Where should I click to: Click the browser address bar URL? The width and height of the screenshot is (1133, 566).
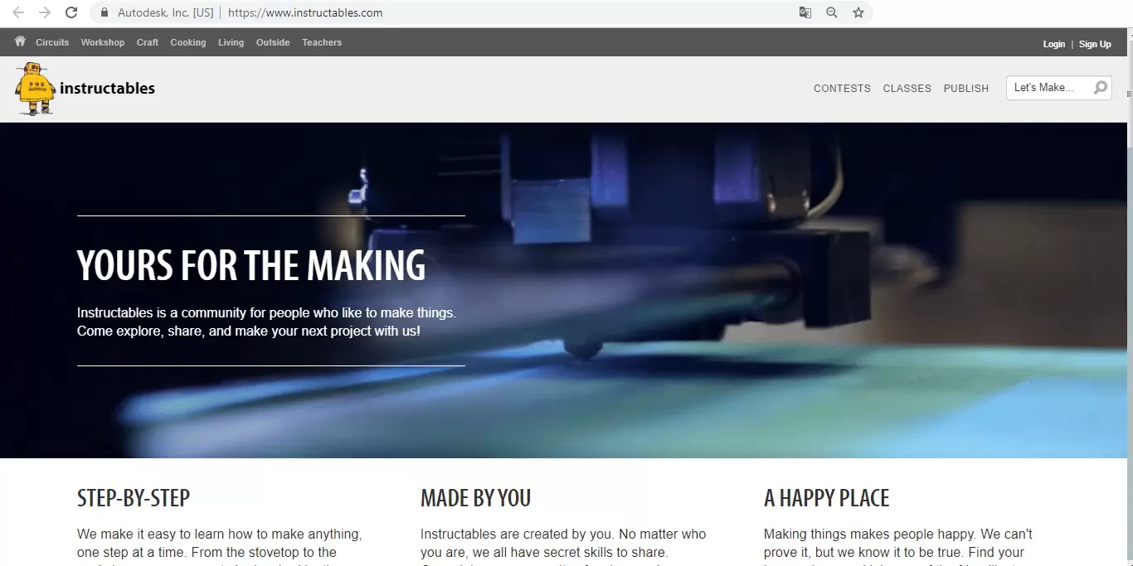tap(305, 12)
